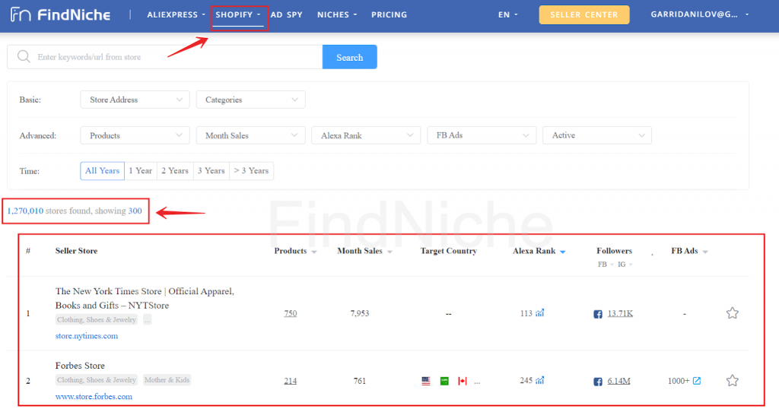Click The New York Times Store title
Viewport: 779px width, 409px height.
click(x=145, y=298)
